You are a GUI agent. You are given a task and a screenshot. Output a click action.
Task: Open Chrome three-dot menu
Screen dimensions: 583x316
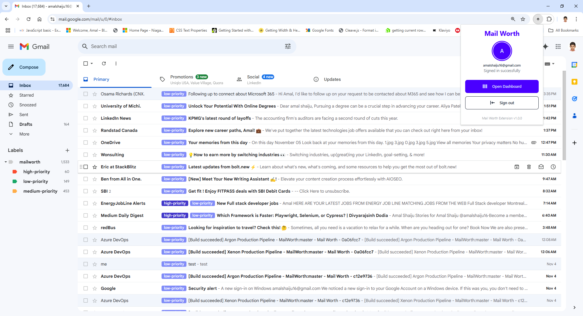[576, 19]
